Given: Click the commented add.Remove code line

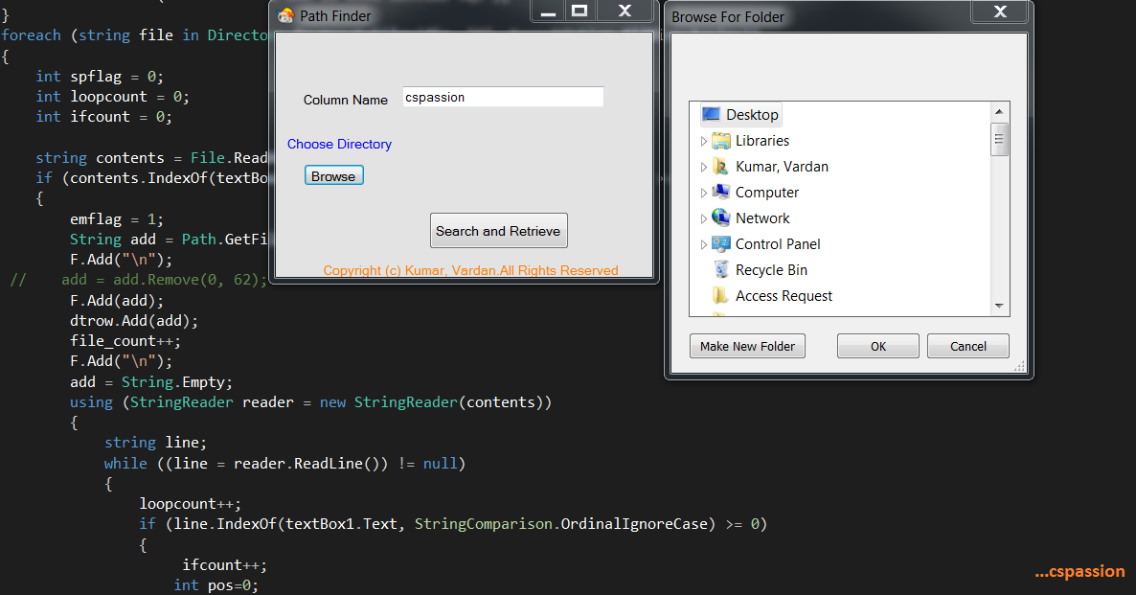Looking at the screenshot, I should coord(138,280).
